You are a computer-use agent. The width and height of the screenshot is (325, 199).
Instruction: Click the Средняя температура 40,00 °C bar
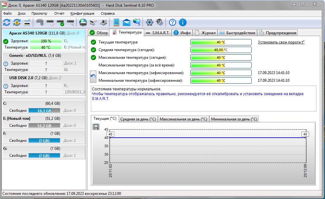pos(221,50)
